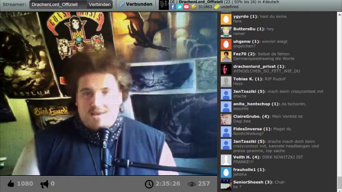Click Veith H.'s avatar
This screenshot has width=342, height=192.
click(226, 160)
